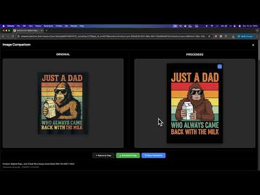This screenshot has height=195, width=260.
Task: Close the Image Comparison dialog
Action: tap(253, 45)
